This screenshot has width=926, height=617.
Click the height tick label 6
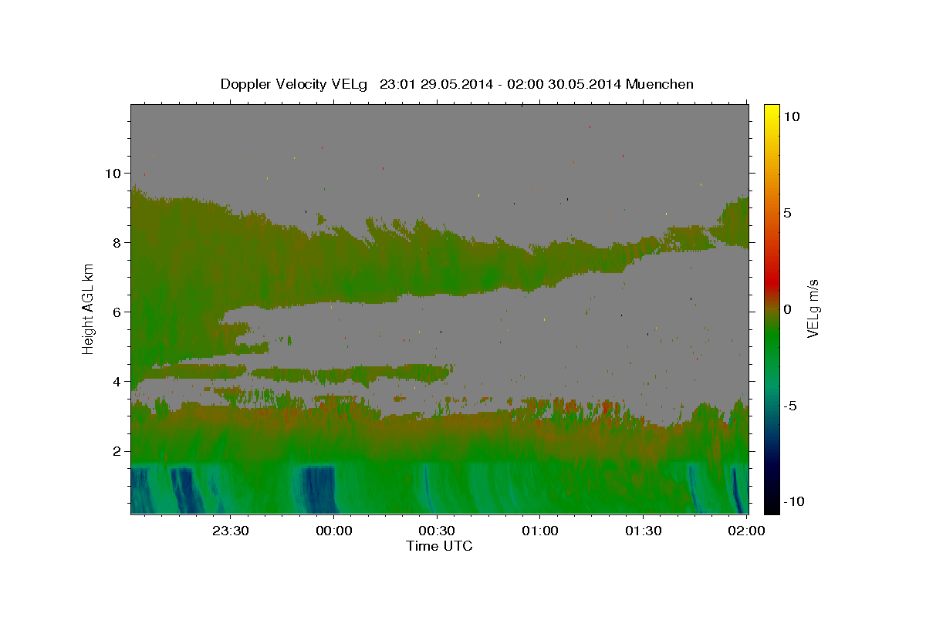(119, 312)
